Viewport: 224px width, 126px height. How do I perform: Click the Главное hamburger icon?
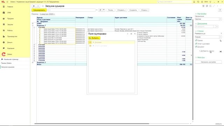[4, 7]
